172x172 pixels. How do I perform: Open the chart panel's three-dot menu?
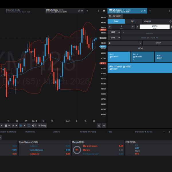coord(98,11)
